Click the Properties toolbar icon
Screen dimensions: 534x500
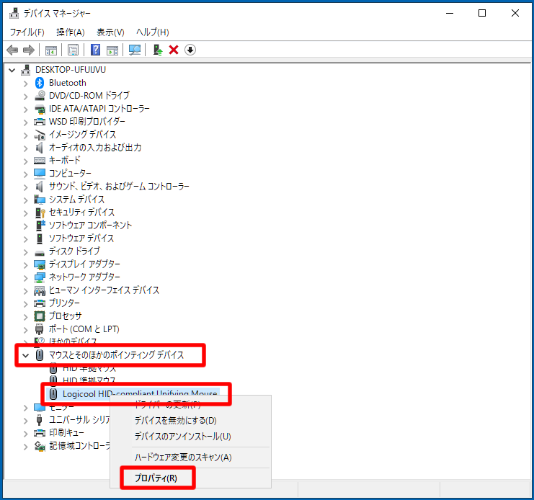[73, 50]
